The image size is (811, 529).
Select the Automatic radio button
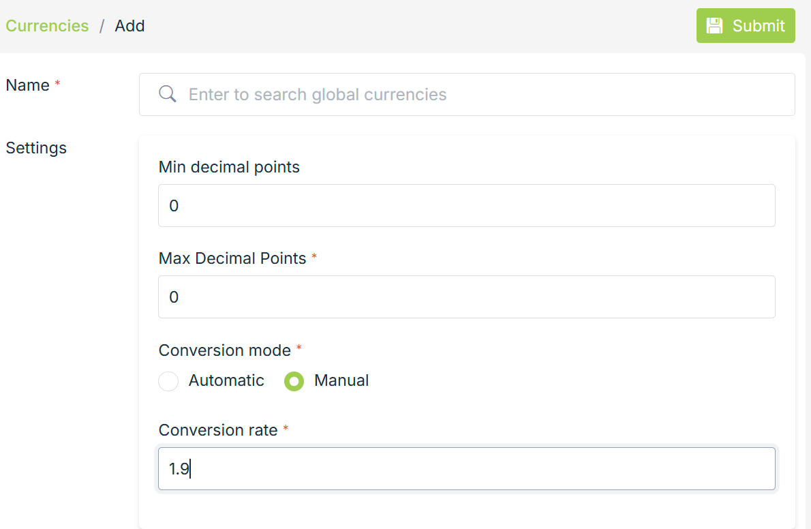click(x=168, y=381)
